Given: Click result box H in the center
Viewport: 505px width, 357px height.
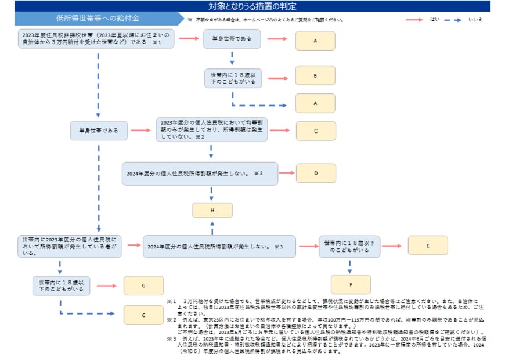Looking at the screenshot, I should [x=212, y=210].
